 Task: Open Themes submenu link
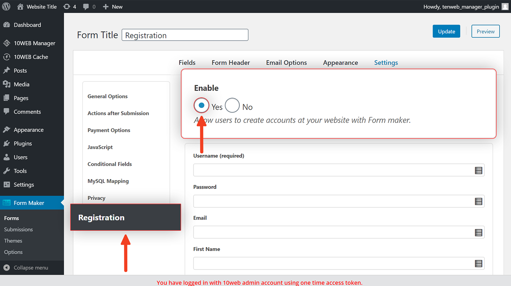13,241
